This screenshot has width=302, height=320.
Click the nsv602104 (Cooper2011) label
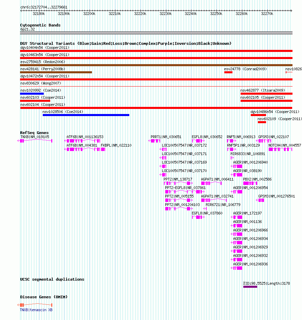tap(43, 105)
